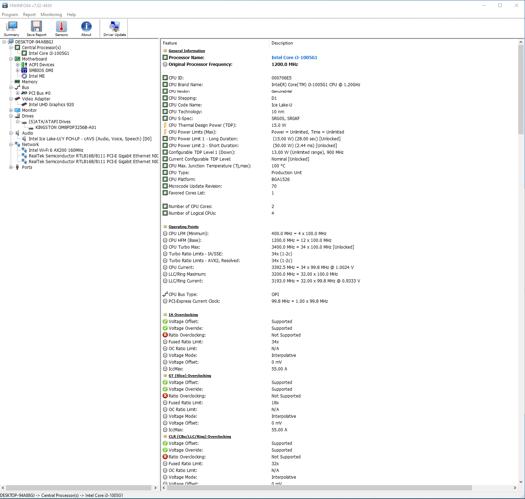Image resolution: width=525 pixels, height=499 pixels.
Task: Expand the Ports node
Action: click(11, 167)
